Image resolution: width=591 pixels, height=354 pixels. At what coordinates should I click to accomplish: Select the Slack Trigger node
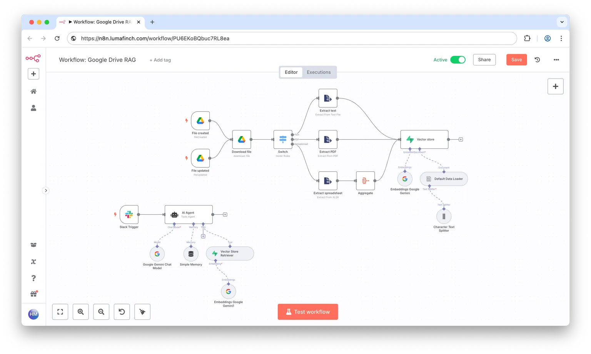(x=129, y=214)
